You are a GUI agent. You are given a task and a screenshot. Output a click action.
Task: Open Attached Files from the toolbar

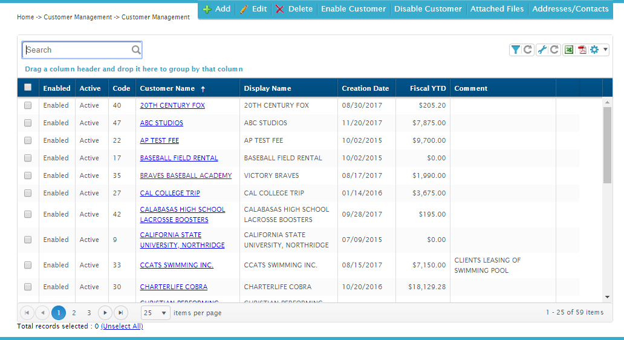pyautogui.click(x=497, y=8)
